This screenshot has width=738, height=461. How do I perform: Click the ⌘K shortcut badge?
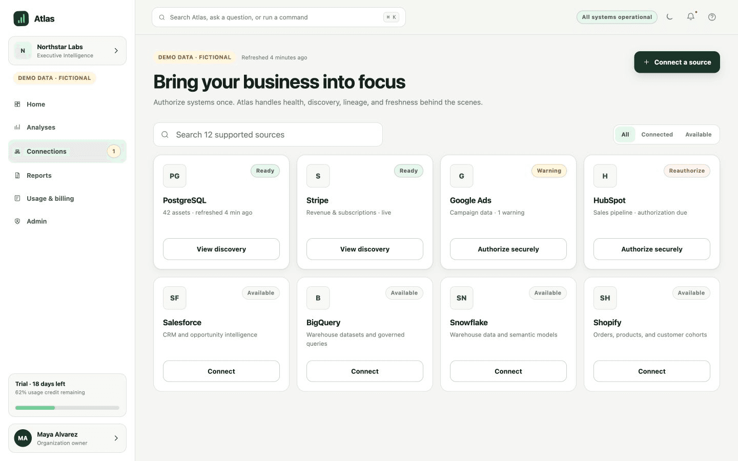pyautogui.click(x=391, y=17)
